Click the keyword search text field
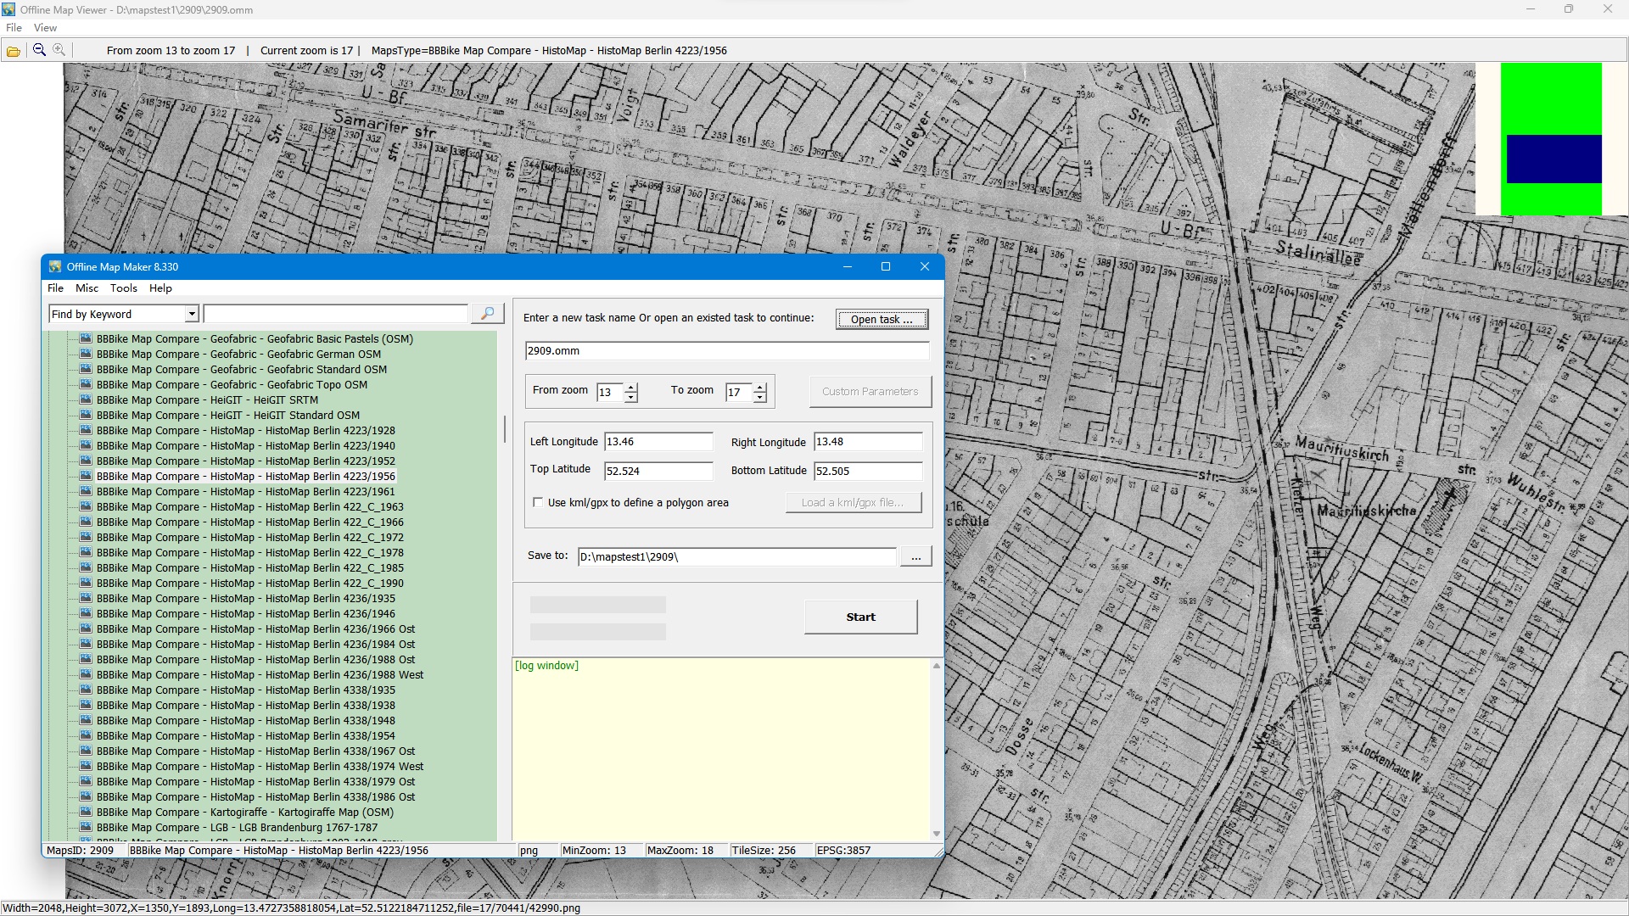Viewport: 1629px width, 916px height. pyautogui.click(x=336, y=314)
